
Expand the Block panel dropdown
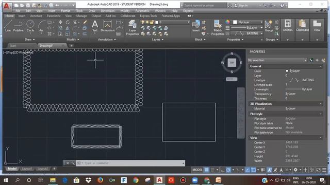(x=200, y=40)
